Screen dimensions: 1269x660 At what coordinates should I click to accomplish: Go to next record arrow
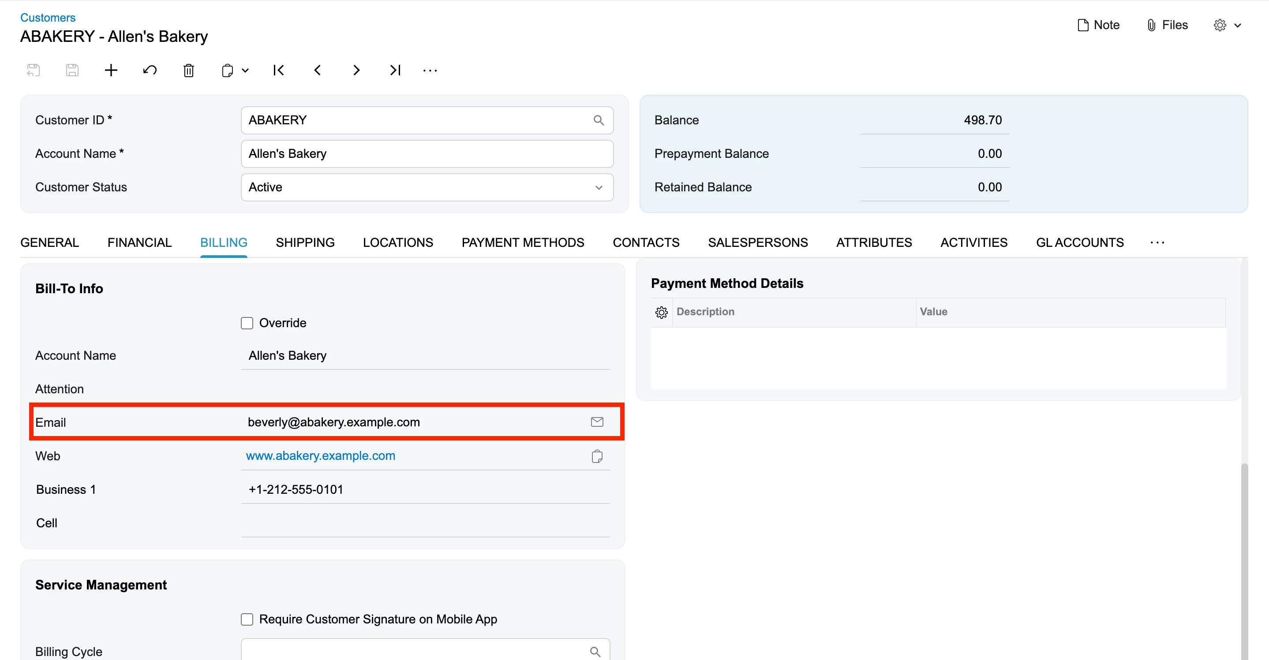pyautogui.click(x=356, y=71)
